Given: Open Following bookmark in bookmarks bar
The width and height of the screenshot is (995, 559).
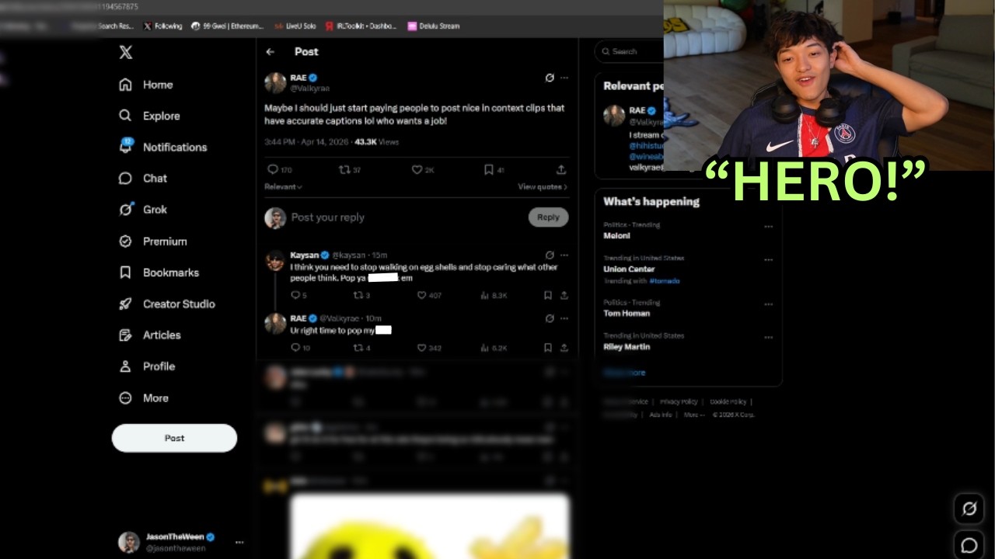Looking at the screenshot, I should pos(162,26).
